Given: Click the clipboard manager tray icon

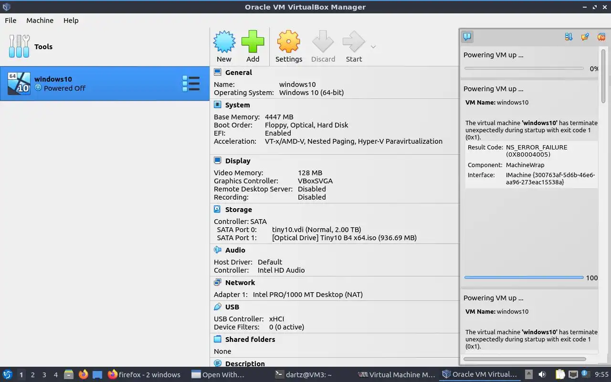Looking at the screenshot, I should pos(559,374).
